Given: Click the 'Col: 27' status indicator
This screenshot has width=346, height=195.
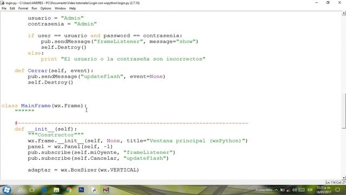Looking at the screenshot, I should coord(341,183).
